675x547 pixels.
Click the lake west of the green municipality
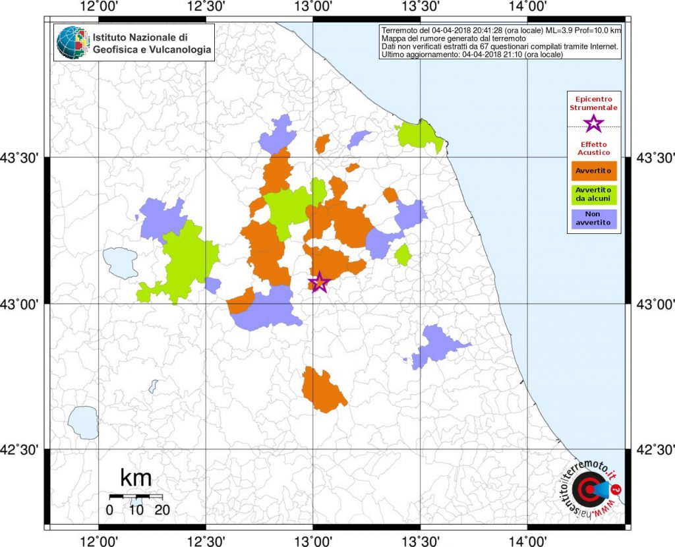[x=121, y=263]
